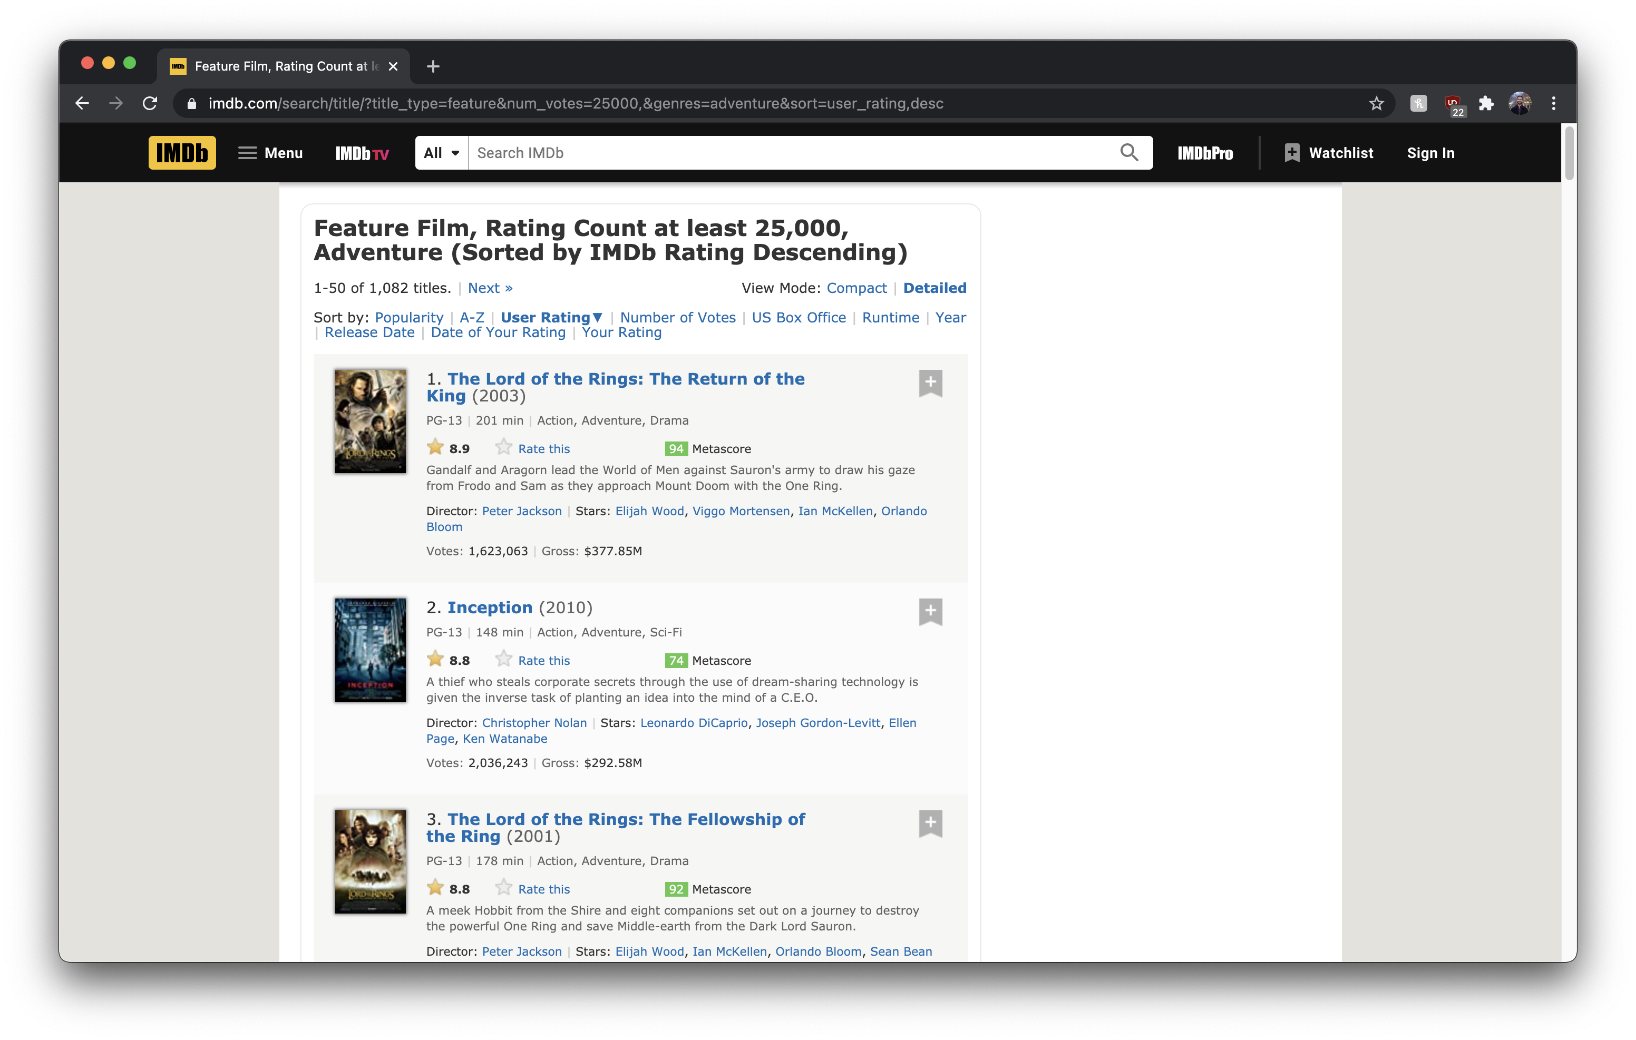The width and height of the screenshot is (1636, 1040).
Task: Open a new browser tab
Action: (433, 66)
